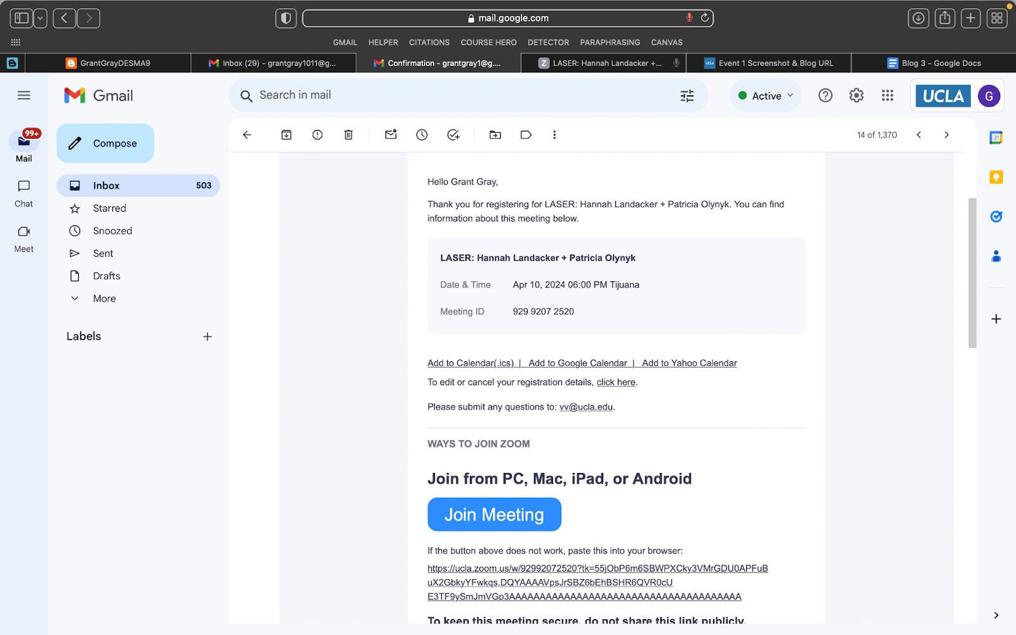Toggle the Safari sidebar
This screenshot has height=635, width=1016.
point(22,18)
